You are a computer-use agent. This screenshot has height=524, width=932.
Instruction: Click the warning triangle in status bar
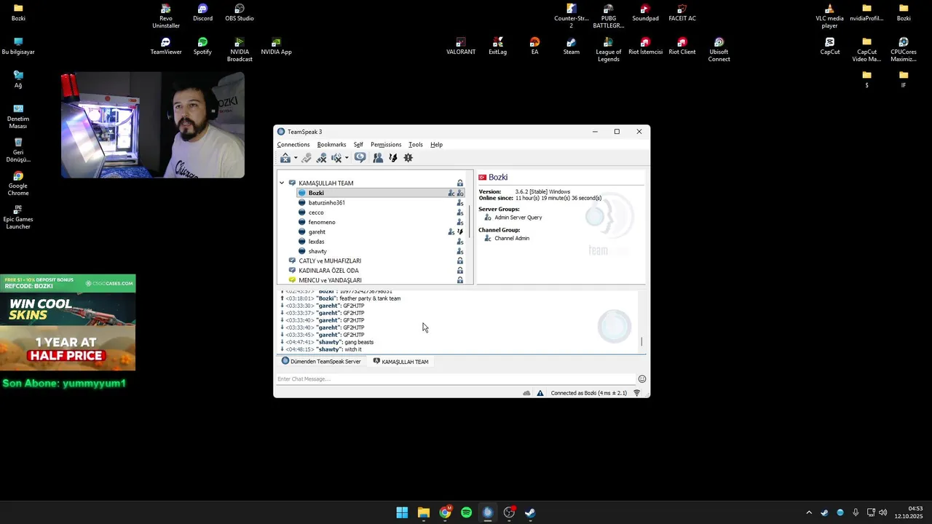click(x=540, y=393)
